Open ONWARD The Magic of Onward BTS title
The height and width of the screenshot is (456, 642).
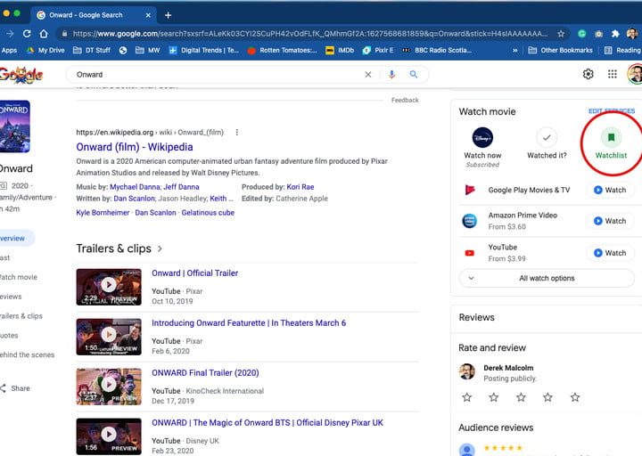267,422
